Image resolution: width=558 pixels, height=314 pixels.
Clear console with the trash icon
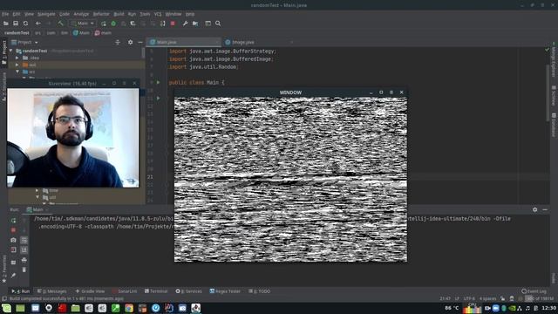pyautogui.click(x=24, y=270)
